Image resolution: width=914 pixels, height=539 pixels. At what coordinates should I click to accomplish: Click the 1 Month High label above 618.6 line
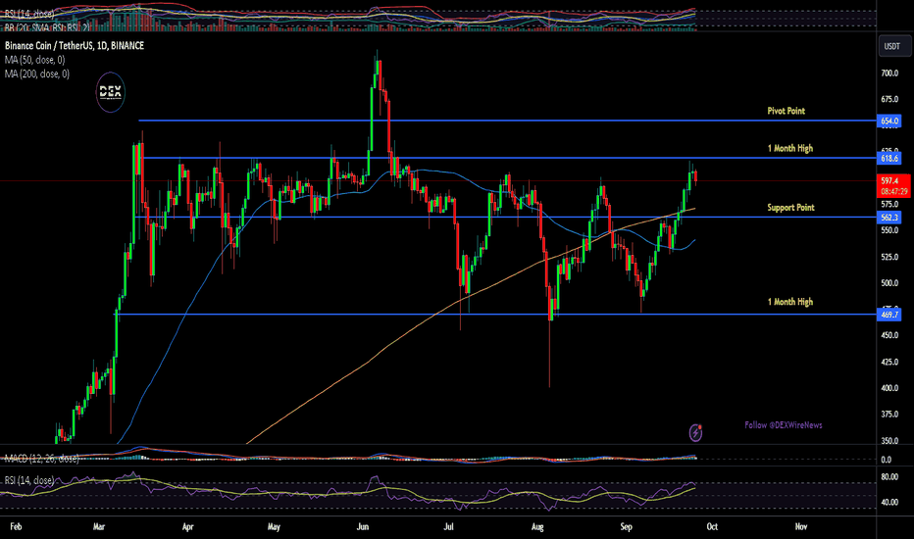pos(789,148)
